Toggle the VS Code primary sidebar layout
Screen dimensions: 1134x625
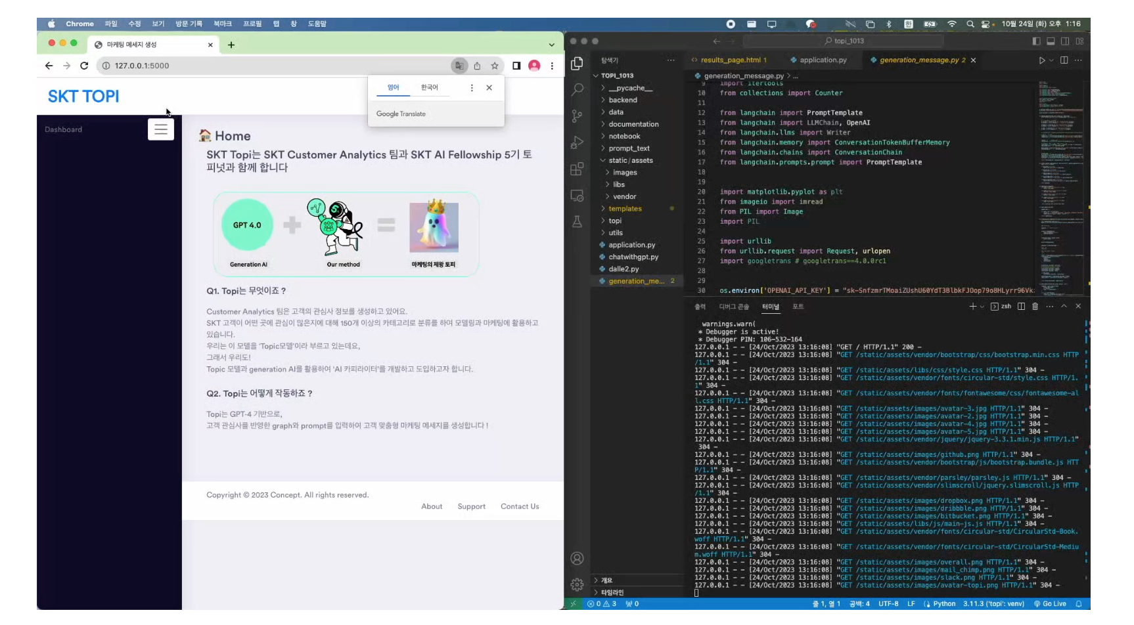pyautogui.click(x=1036, y=41)
